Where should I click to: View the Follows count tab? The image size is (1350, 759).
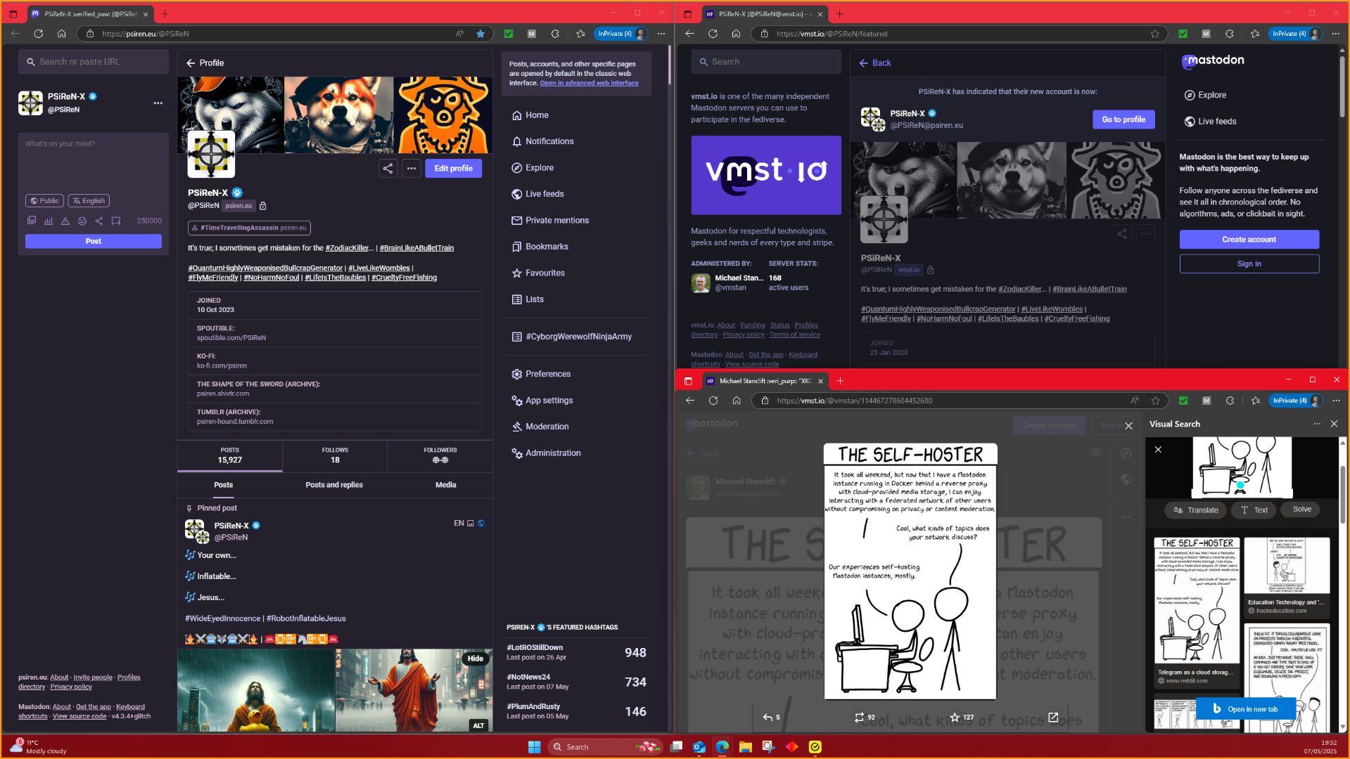335,455
